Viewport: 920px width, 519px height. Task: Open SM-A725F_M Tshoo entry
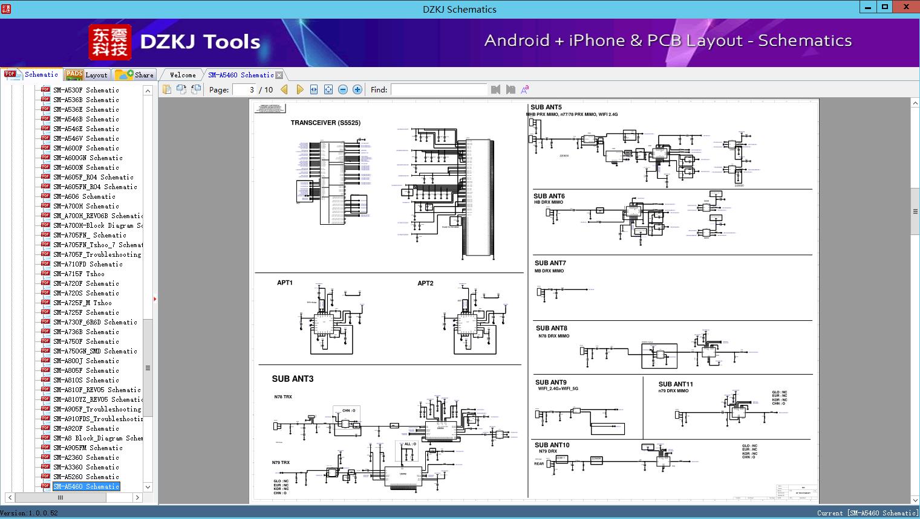82,303
